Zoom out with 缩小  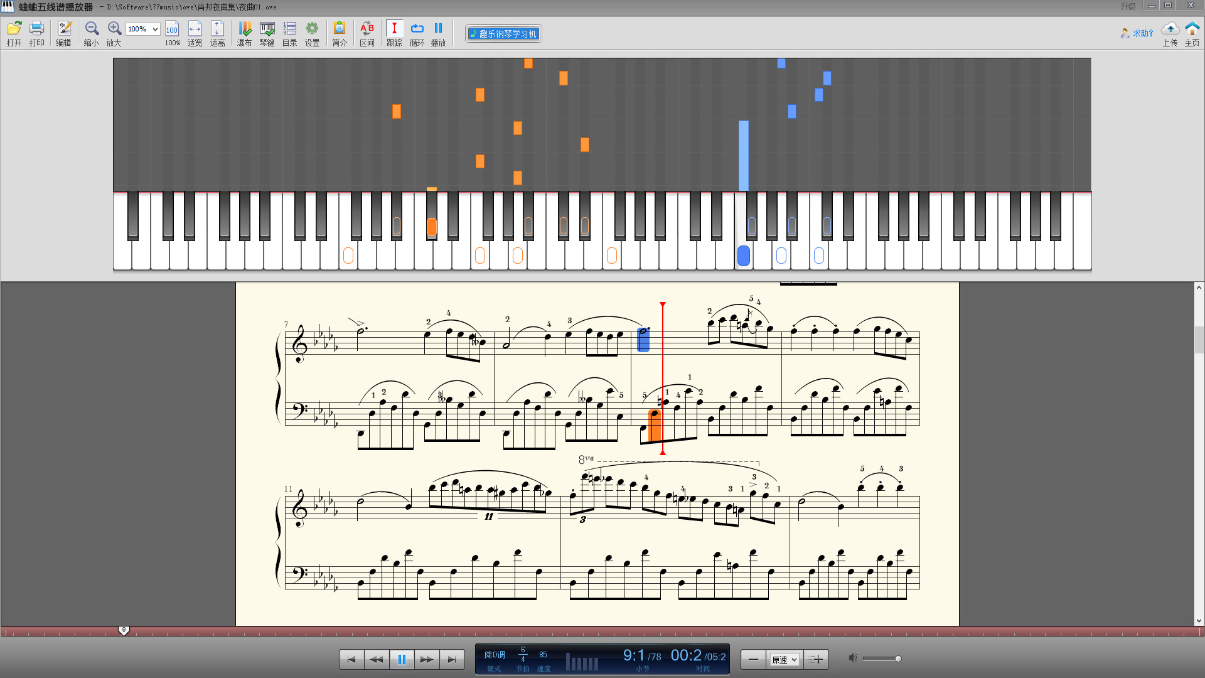92,33
